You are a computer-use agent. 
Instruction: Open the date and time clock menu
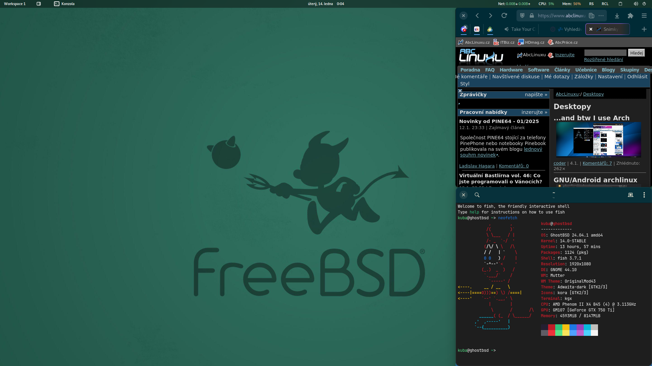click(x=326, y=4)
